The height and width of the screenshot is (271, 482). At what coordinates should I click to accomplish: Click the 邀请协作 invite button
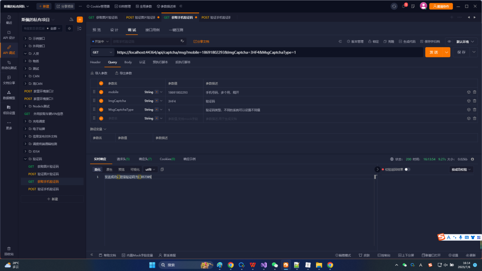(441, 6)
